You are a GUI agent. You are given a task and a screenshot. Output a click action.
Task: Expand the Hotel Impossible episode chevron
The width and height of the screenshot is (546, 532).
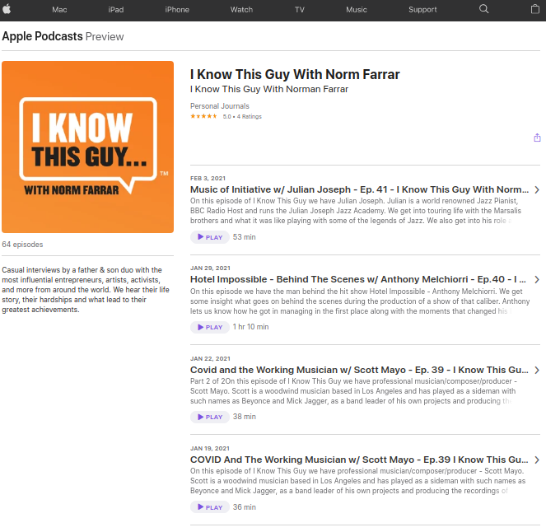[537, 280]
